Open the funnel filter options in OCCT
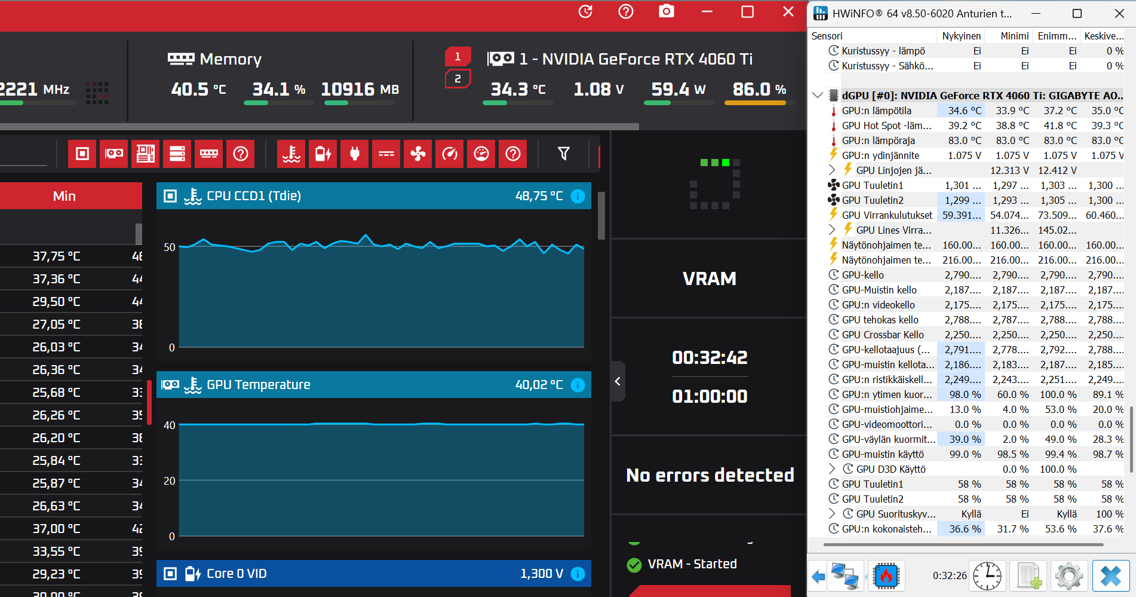Image resolution: width=1136 pixels, height=597 pixels. click(x=563, y=154)
